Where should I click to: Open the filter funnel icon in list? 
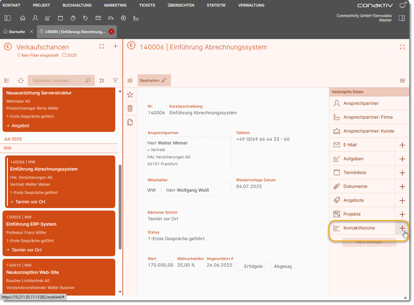[x=116, y=81]
